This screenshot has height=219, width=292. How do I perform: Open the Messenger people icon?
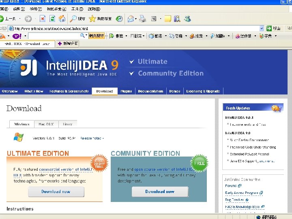point(187,19)
